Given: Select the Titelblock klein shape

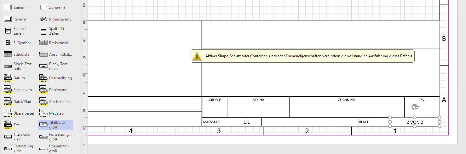Looking at the screenshot, I should click(x=18, y=137).
